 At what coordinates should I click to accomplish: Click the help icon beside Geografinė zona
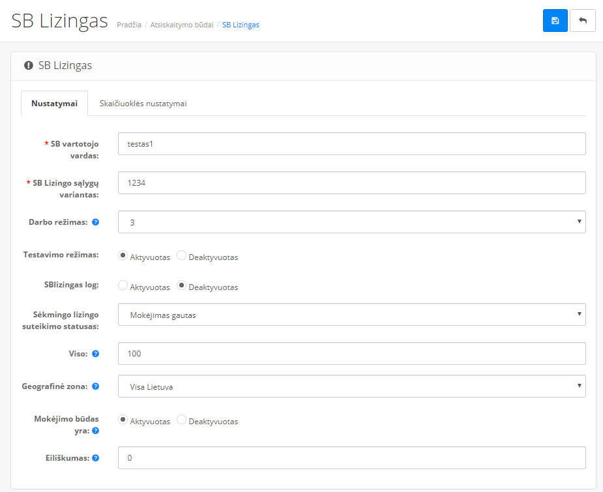(x=95, y=386)
